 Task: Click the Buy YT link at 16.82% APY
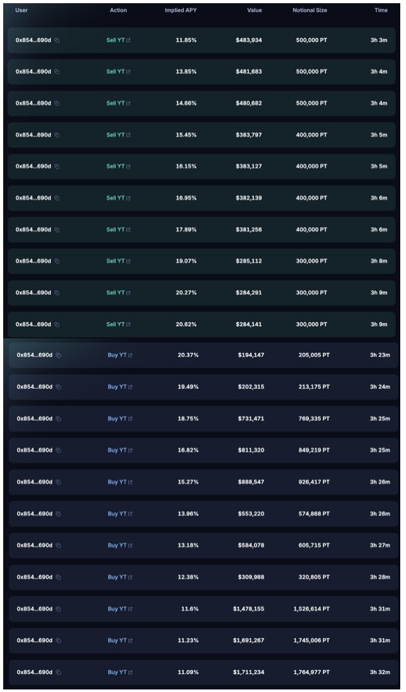(117, 450)
